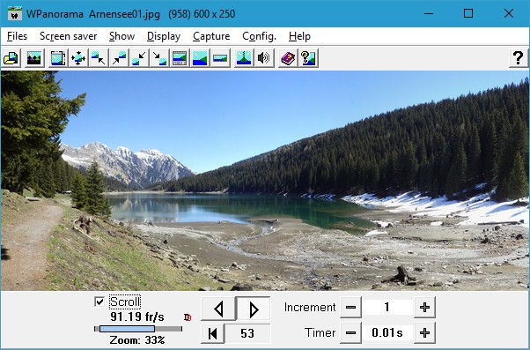Click the arrow pointing to upper-left picture icon
This screenshot has width=530, height=350.
[99, 58]
